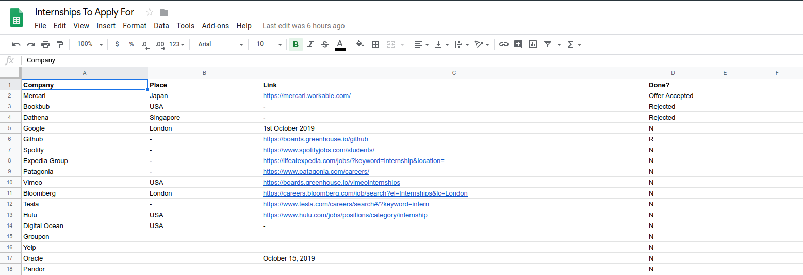This screenshot has height=275, width=803.
Task: Click the Create a filter icon
Action: click(x=547, y=44)
